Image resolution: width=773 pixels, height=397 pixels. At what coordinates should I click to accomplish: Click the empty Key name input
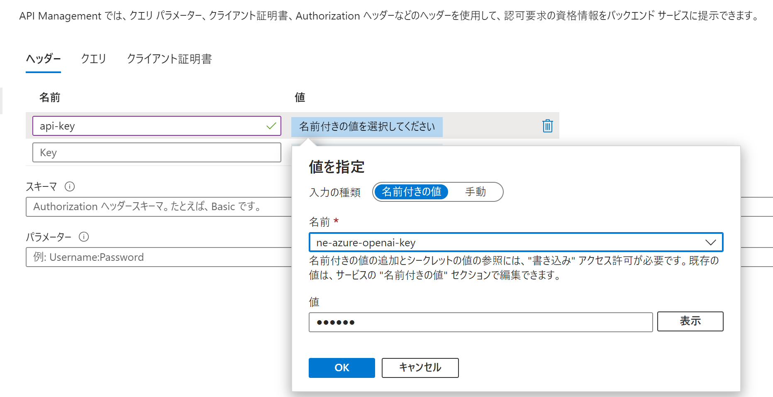(x=156, y=152)
